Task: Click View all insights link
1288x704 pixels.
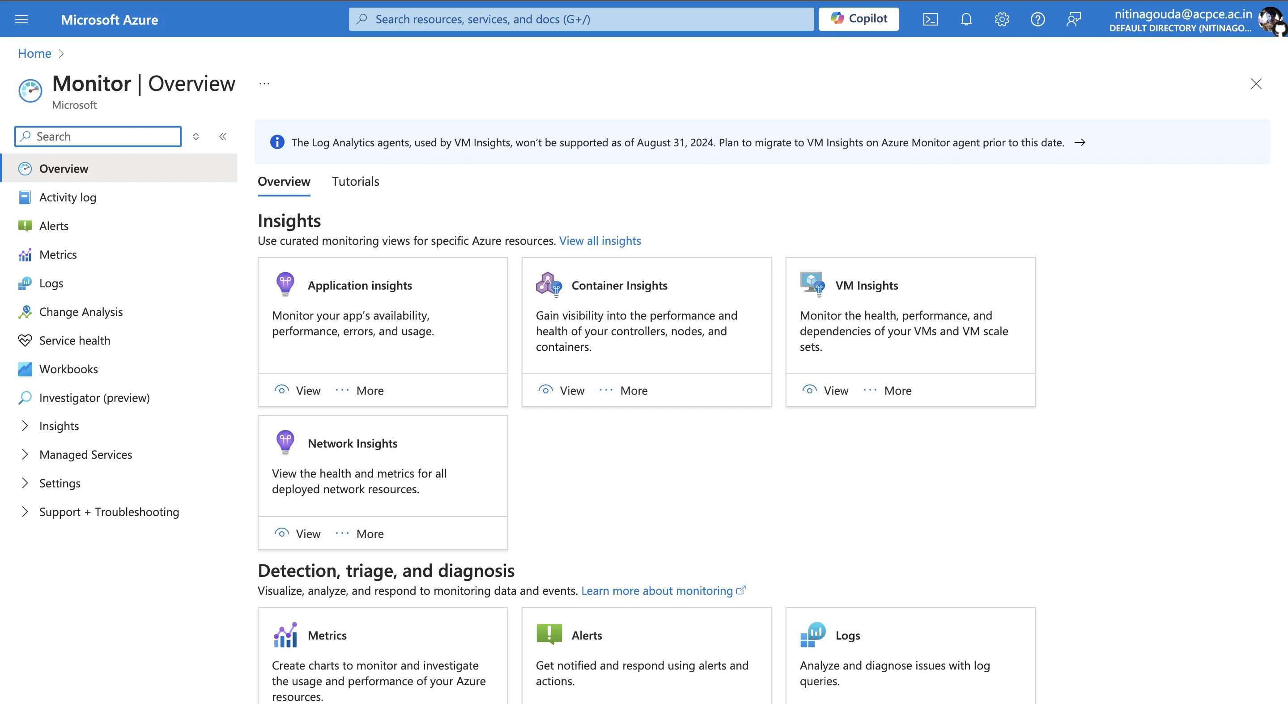Action: tap(600, 241)
